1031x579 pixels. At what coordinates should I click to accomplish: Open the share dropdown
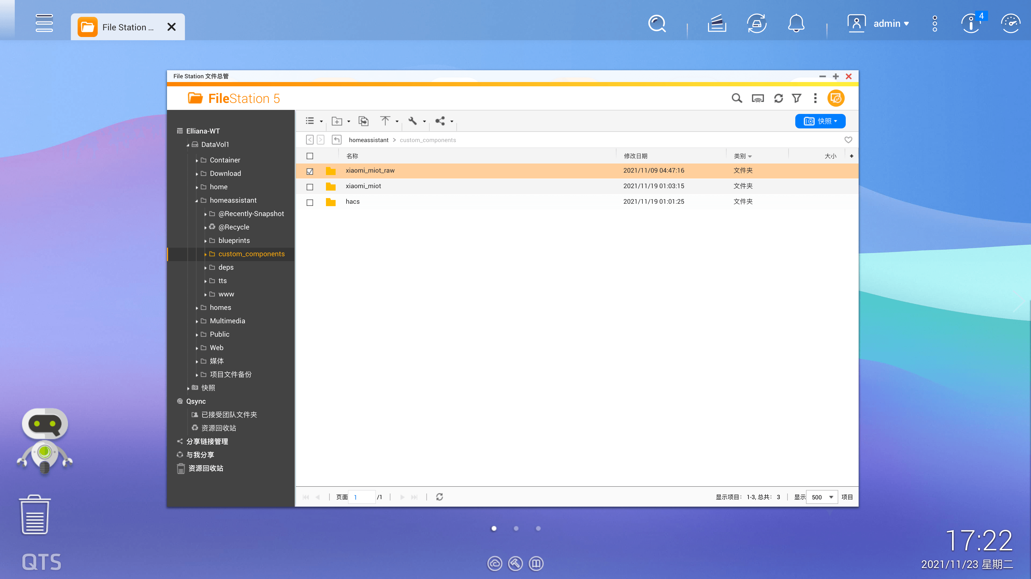(444, 121)
